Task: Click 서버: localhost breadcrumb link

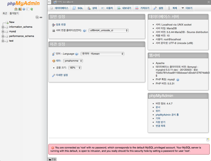Action: [x=65, y=2]
